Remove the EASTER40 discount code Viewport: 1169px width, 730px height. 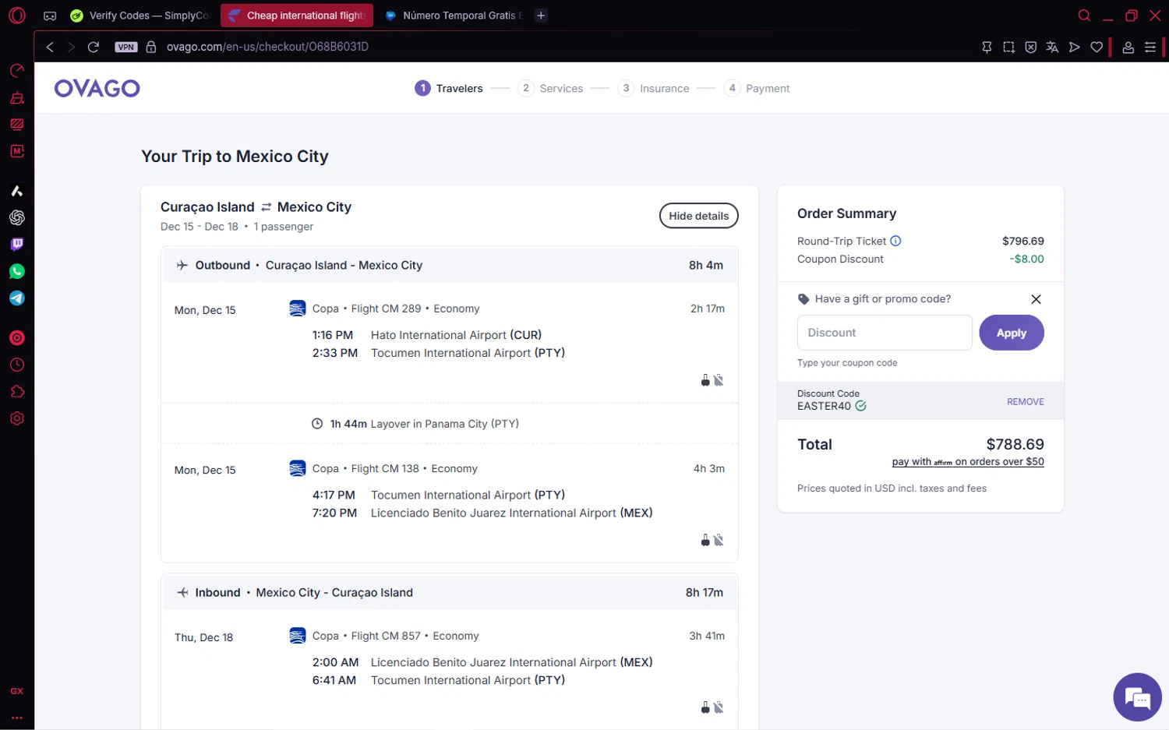tap(1025, 402)
